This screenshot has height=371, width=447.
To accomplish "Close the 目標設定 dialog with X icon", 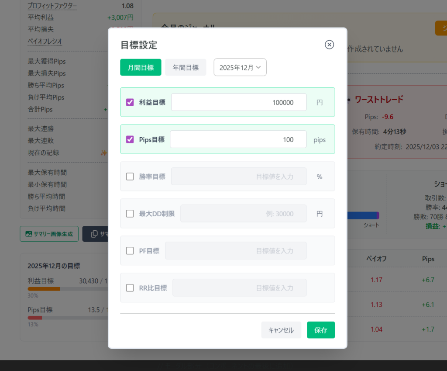I will [330, 45].
